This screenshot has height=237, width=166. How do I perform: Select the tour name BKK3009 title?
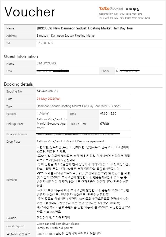pyautogui.click(x=85, y=28)
